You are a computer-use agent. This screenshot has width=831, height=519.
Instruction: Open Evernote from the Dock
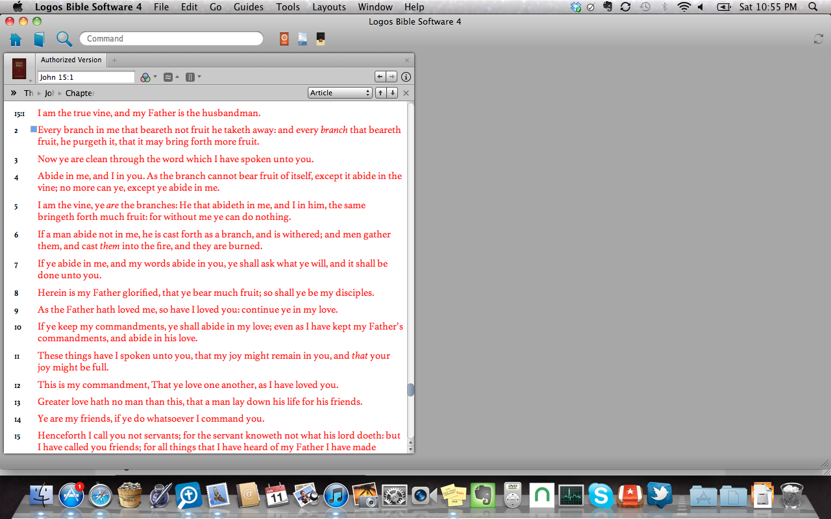coord(483,496)
